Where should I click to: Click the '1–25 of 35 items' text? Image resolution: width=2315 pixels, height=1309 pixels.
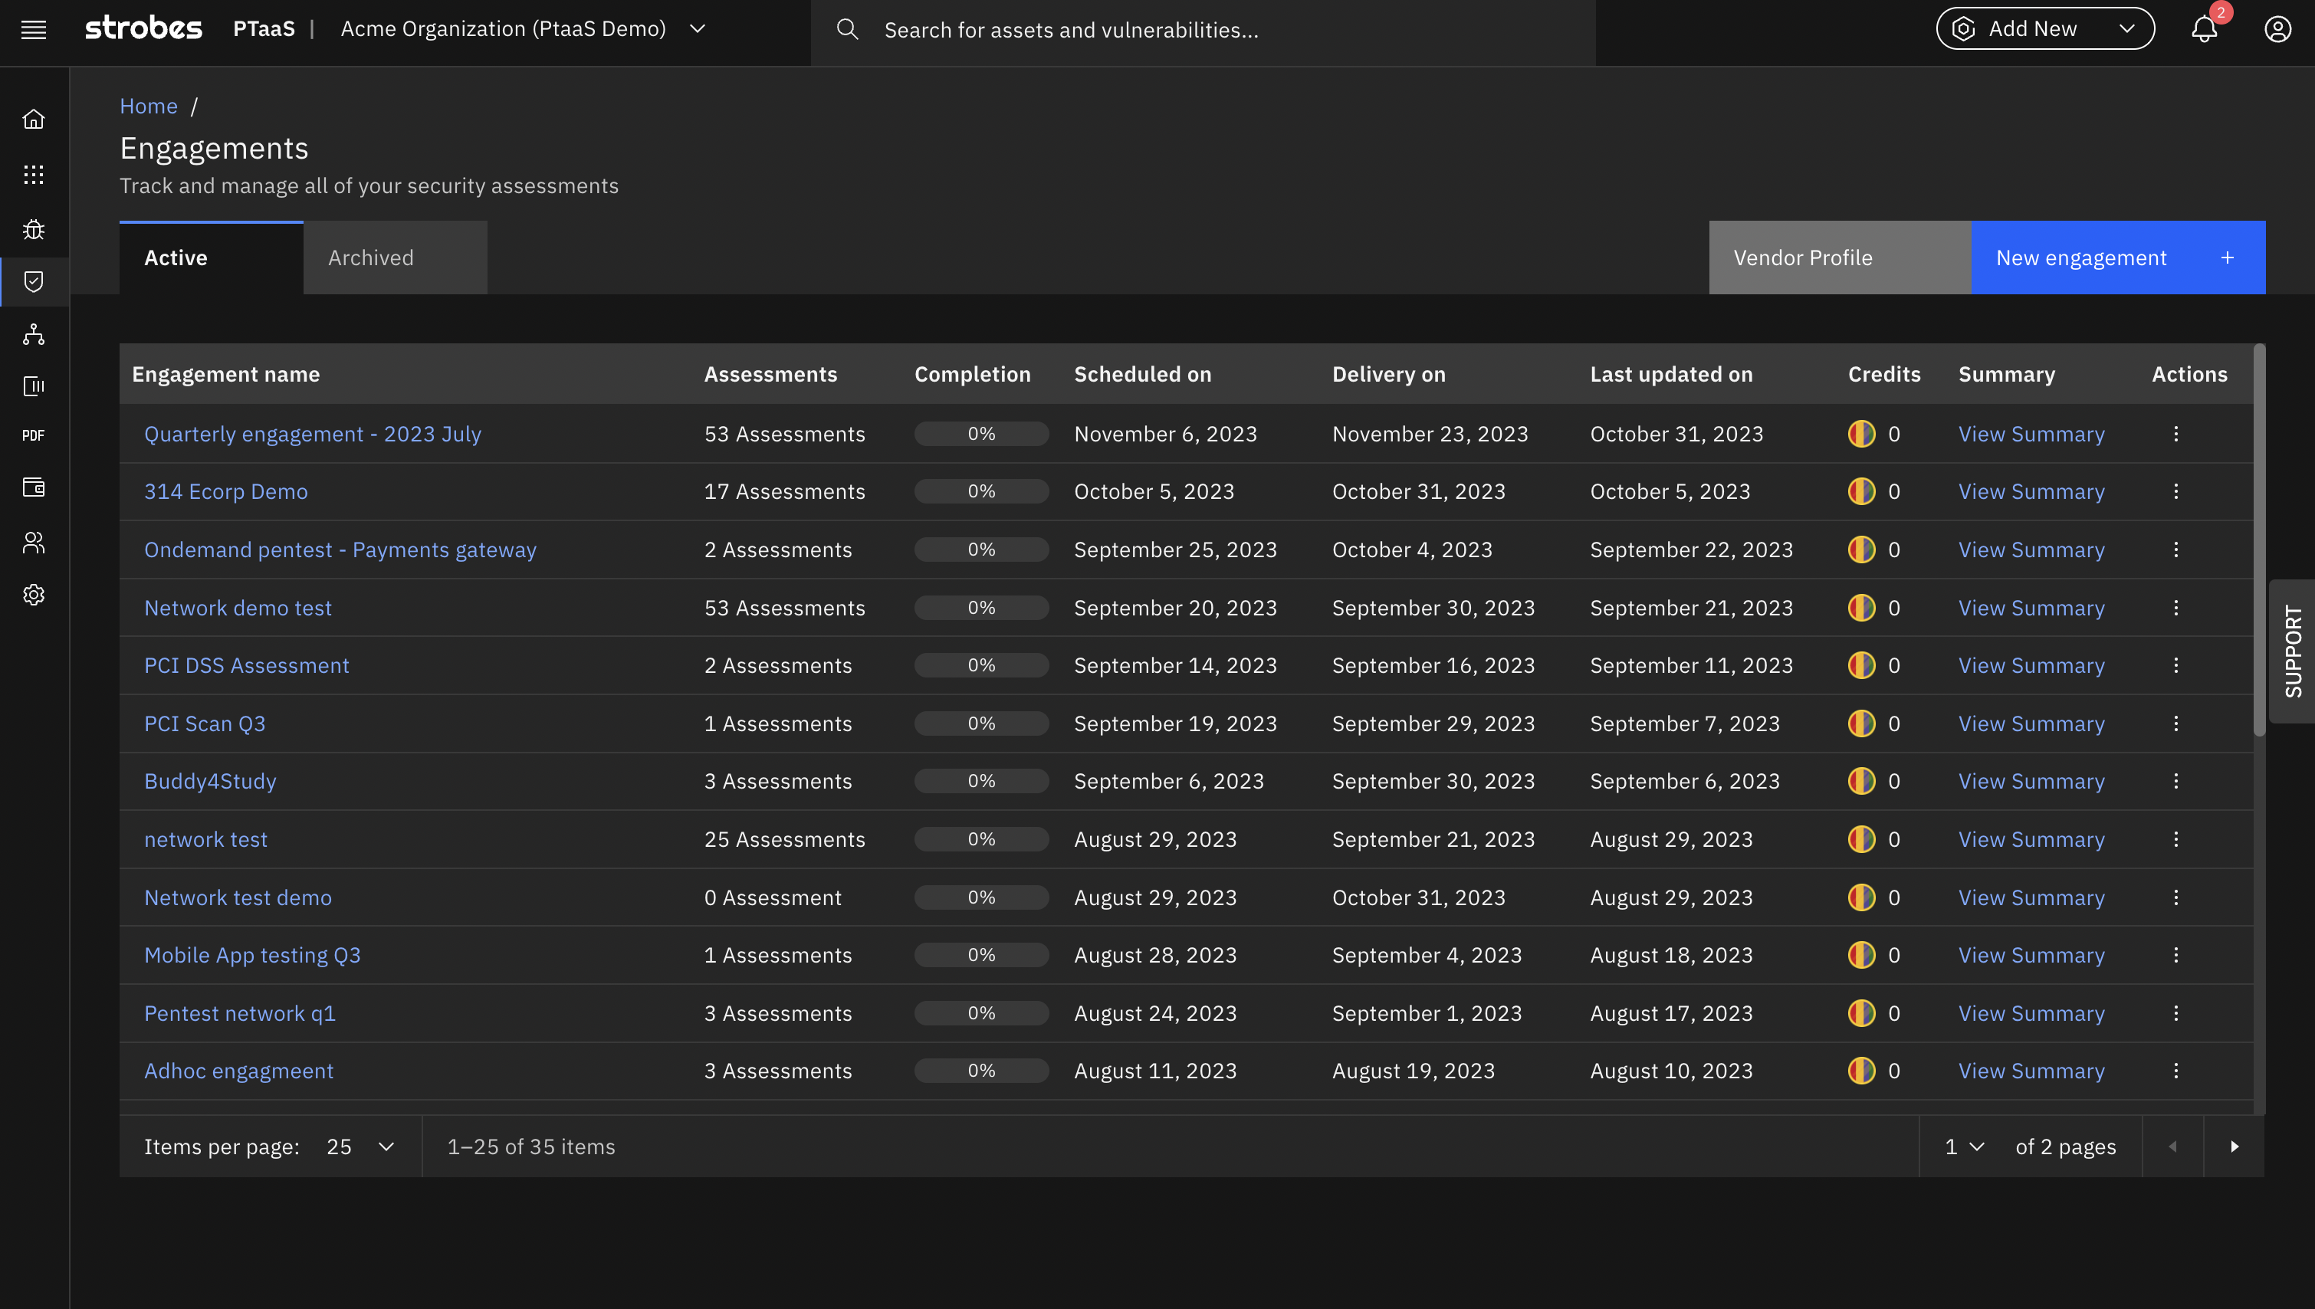click(531, 1147)
